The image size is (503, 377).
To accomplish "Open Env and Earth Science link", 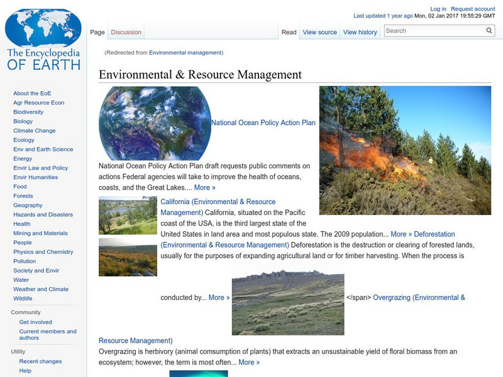I will [43, 149].
